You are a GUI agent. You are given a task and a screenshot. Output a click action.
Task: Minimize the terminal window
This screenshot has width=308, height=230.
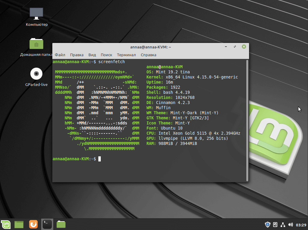click(226, 47)
